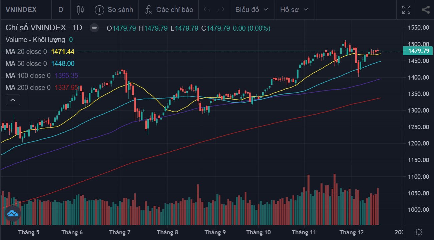434x240 pixels.
Task: Collapse the indicator legend chevron
Action: click(13, 100)
